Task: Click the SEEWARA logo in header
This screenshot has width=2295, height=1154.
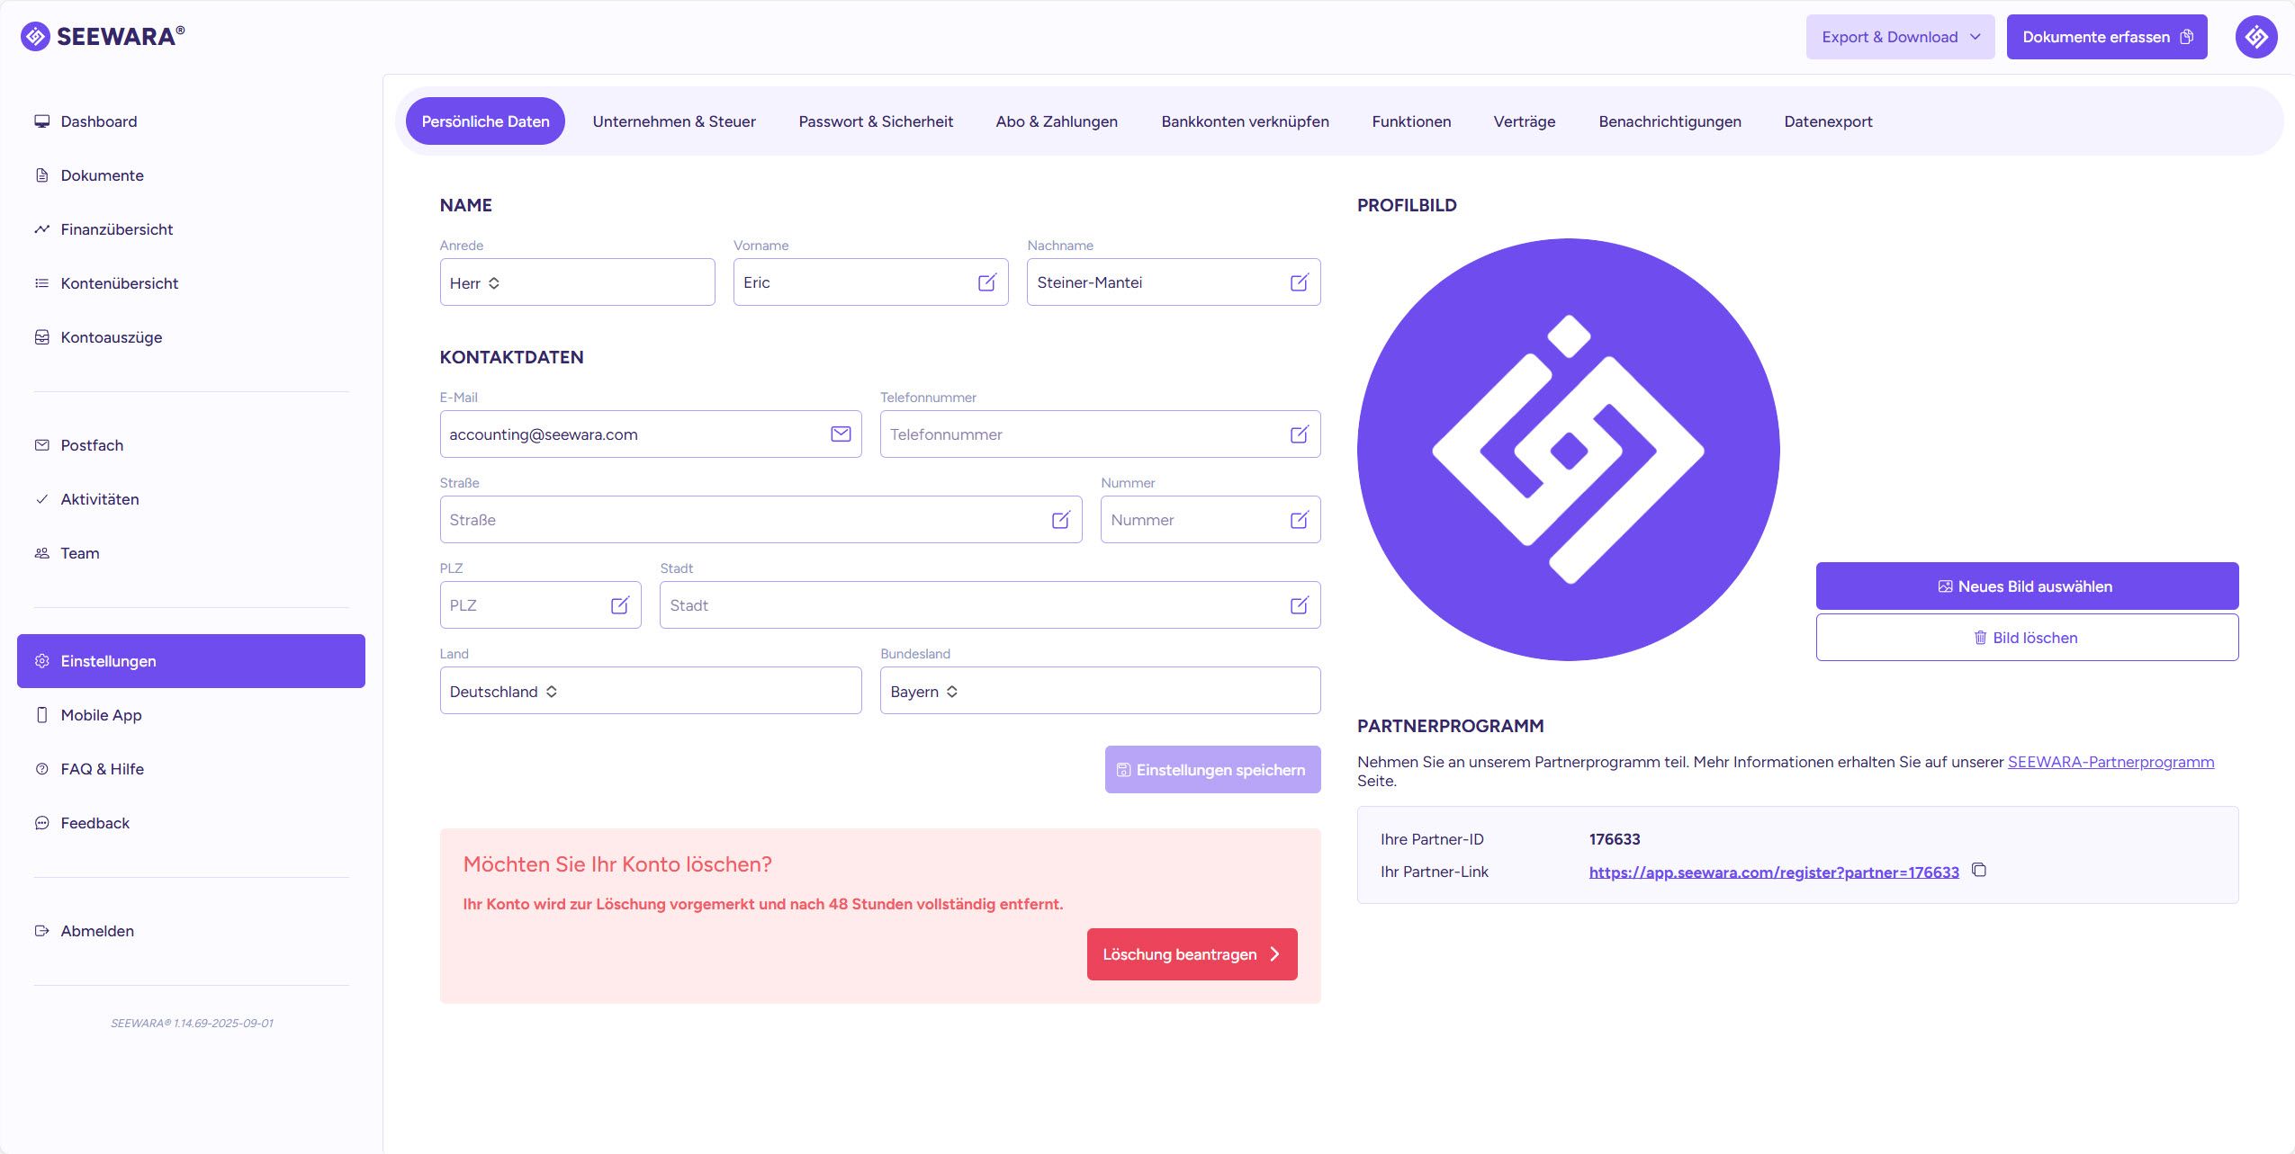Action: 103,36
